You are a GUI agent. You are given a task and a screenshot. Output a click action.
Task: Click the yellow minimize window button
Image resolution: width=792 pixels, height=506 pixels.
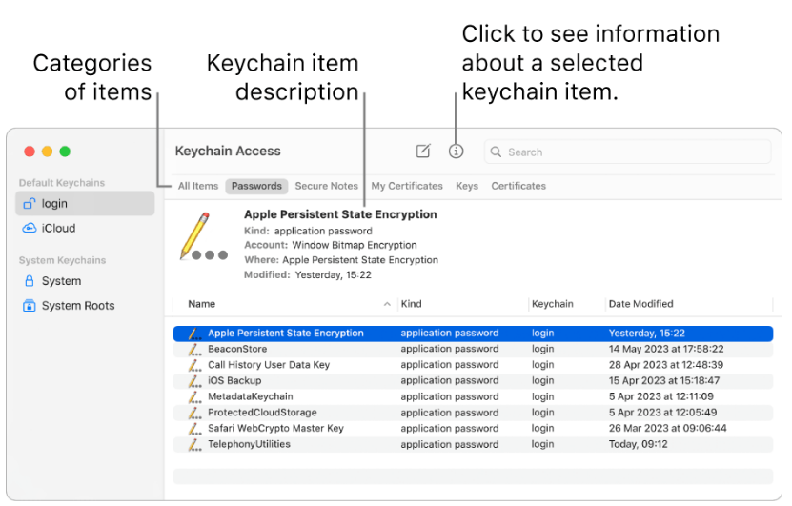point(47,151)
